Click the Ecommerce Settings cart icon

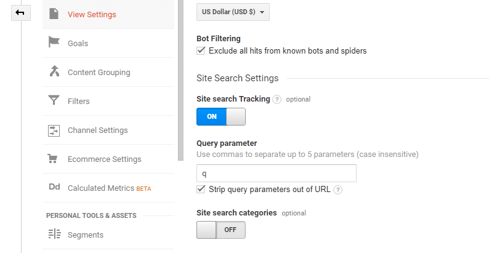click(x=52, y=159)
